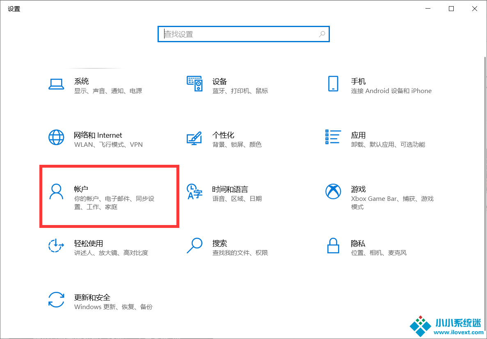487x339 pixels.
Task: Open the 隐私 padlock icon
Action: [333, 246]
